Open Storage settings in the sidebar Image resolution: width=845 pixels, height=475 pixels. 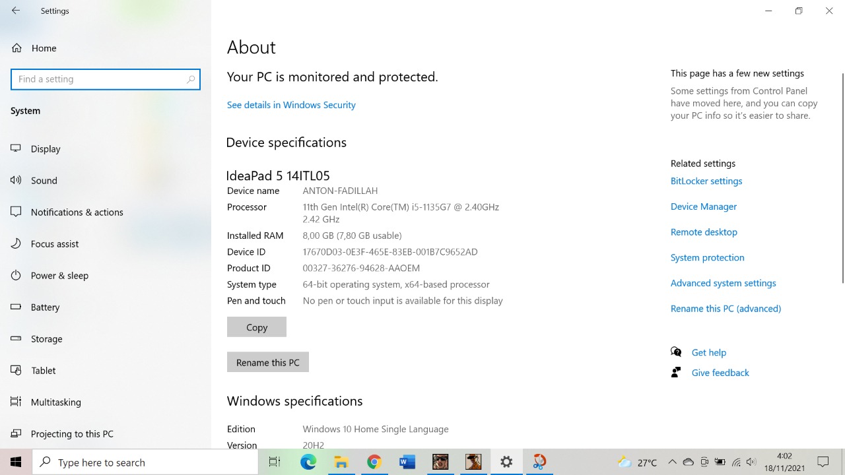(106, 338)
